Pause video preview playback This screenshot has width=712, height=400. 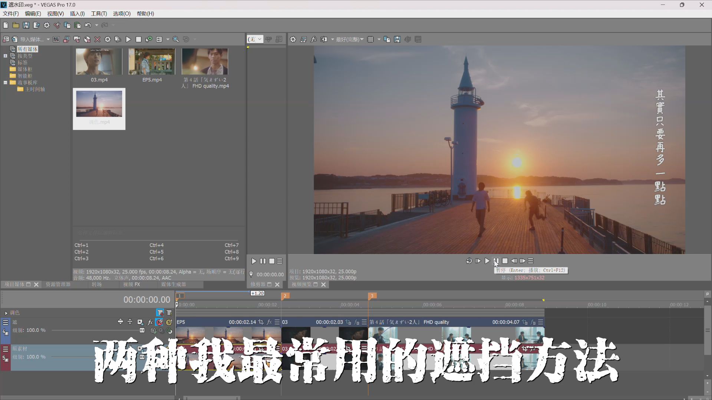coord(496,261)
